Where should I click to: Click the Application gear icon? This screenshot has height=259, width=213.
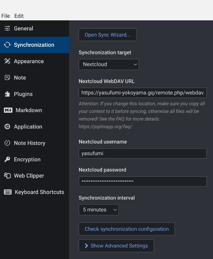7,127
